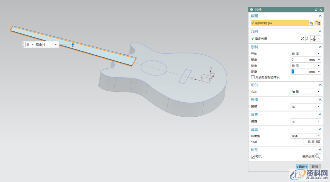The image size is (330, 182).
Task: Click the 取消 button
Action: point(314,167)
